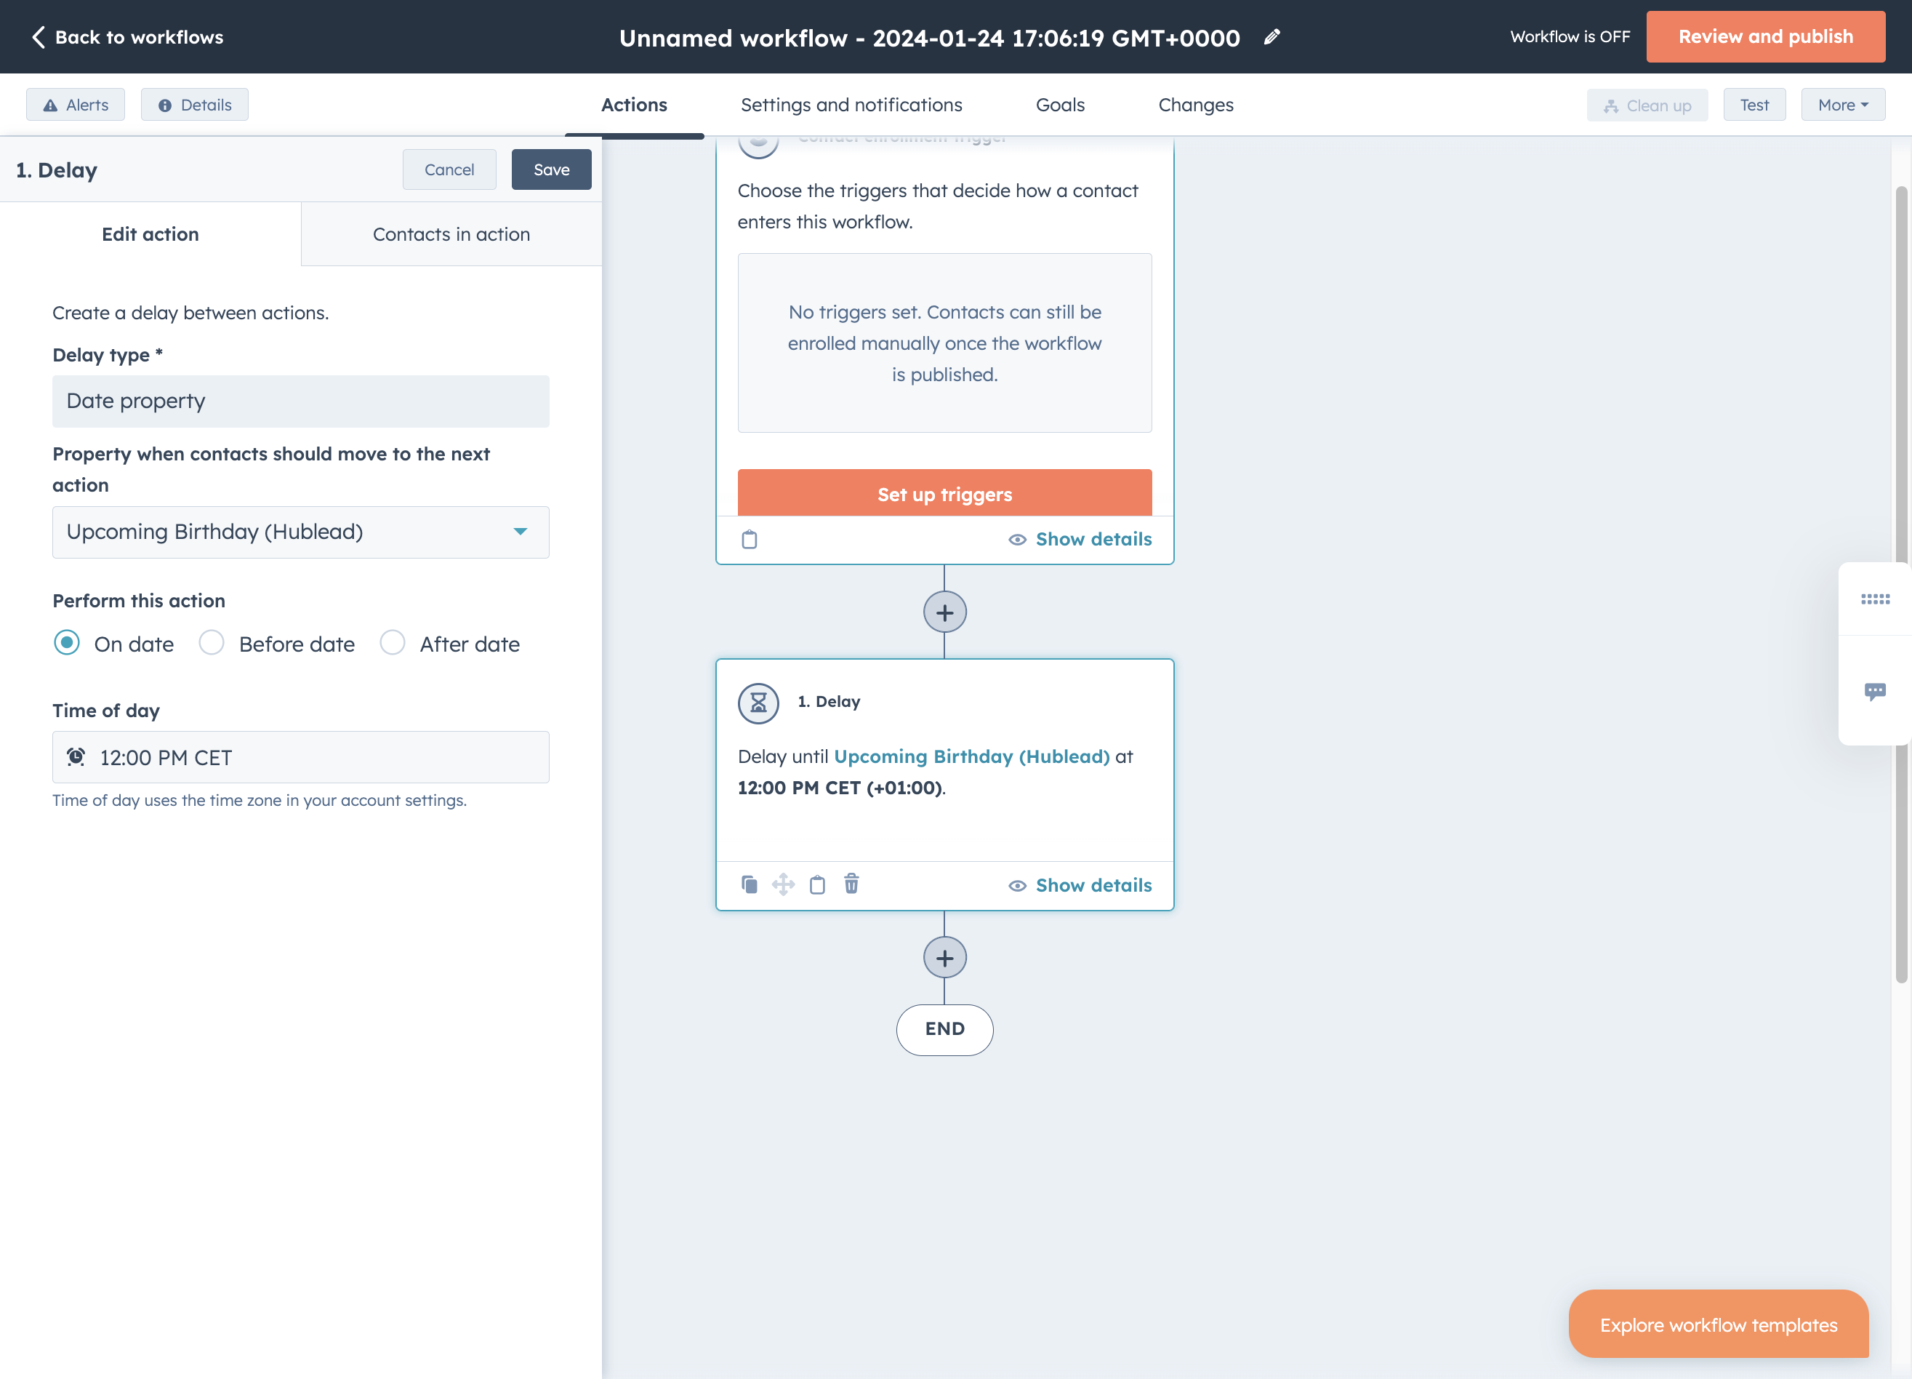Select the After date radio button
This screenshot has width=1912, height=1379.
pyautogui.click(x=392, y=643)
